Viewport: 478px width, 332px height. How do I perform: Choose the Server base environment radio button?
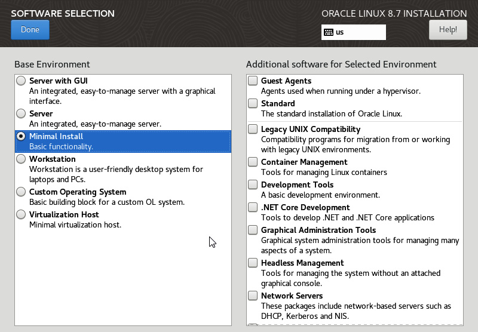pos(21,113)
